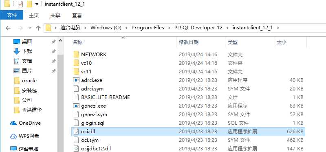Screen dimensions: 326x152
Task: Click the Back navigation arrow
Action: pos(8,28)
